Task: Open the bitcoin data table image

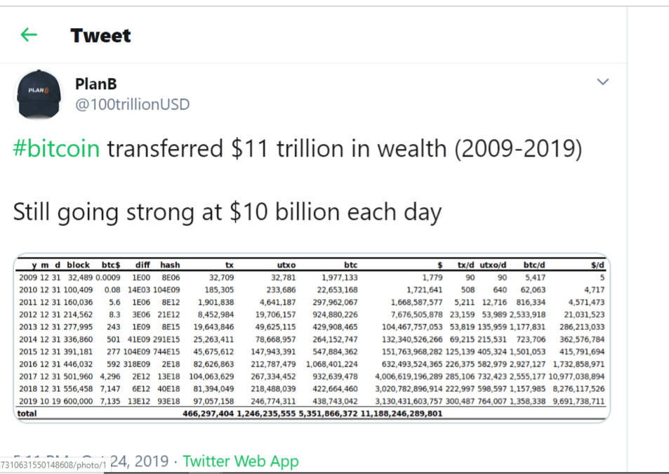Action: pos(316,337)
